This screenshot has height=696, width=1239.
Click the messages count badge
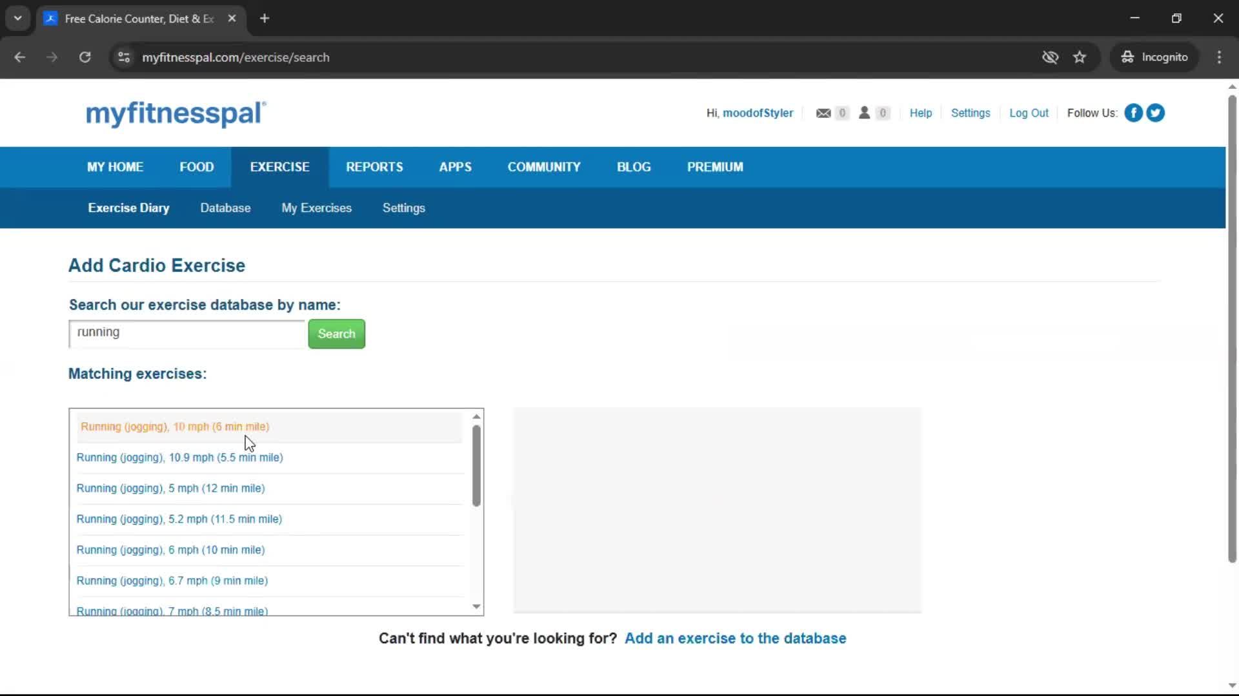point(841,113)
